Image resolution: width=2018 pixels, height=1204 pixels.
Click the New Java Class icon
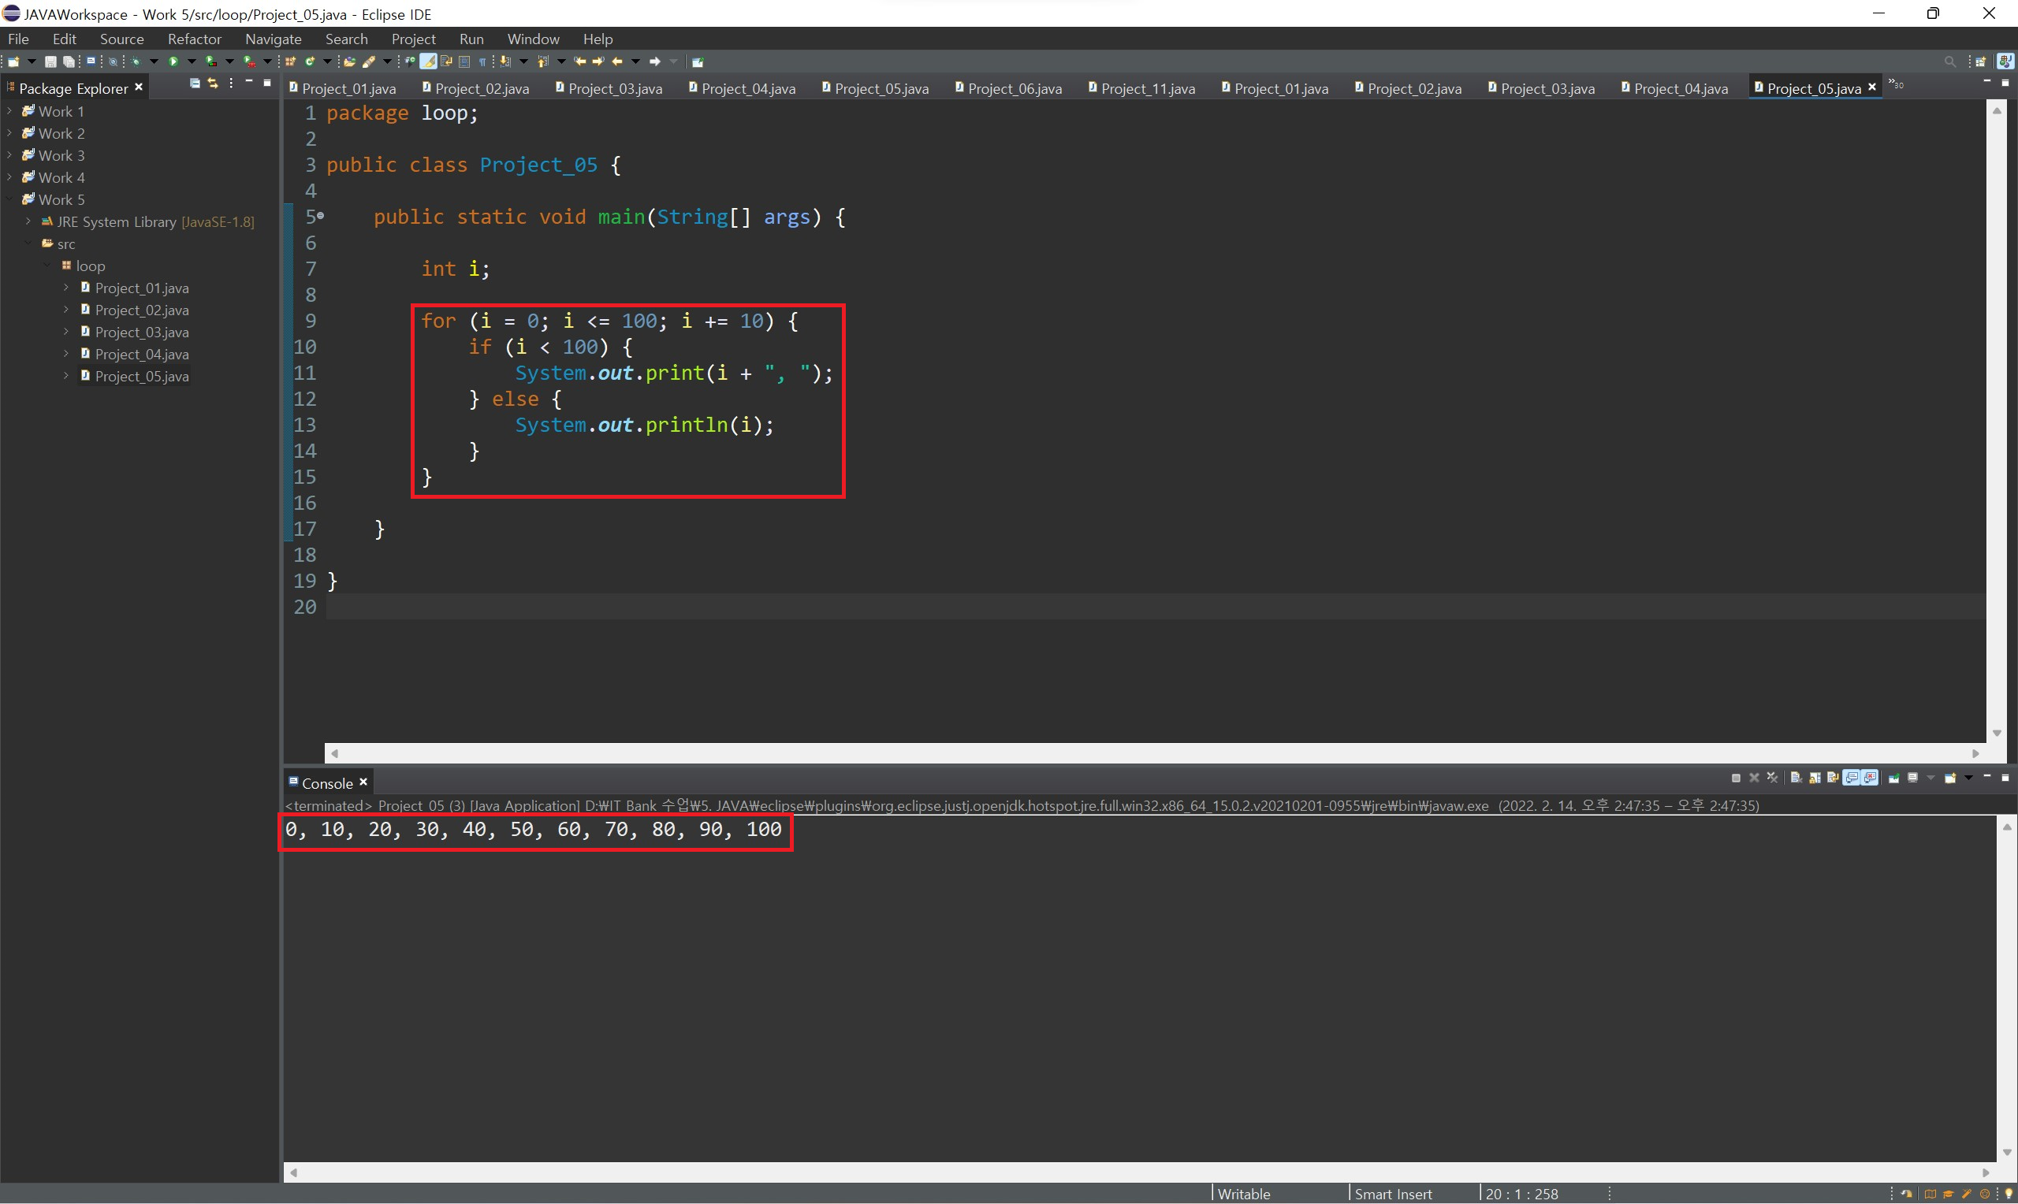click(x=310, y=61)
